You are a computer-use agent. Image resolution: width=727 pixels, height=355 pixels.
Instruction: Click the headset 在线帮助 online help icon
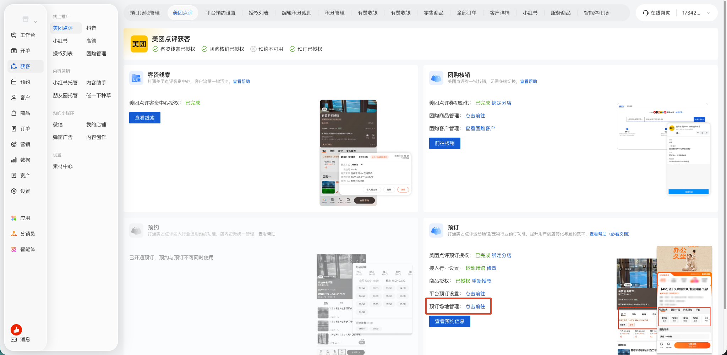(x=646, y=13)
